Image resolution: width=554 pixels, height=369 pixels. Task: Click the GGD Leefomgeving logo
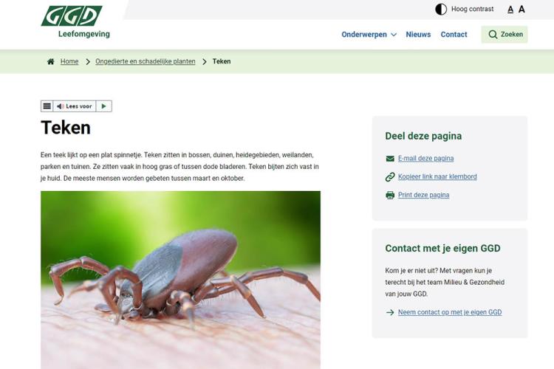tap(75, 22)
